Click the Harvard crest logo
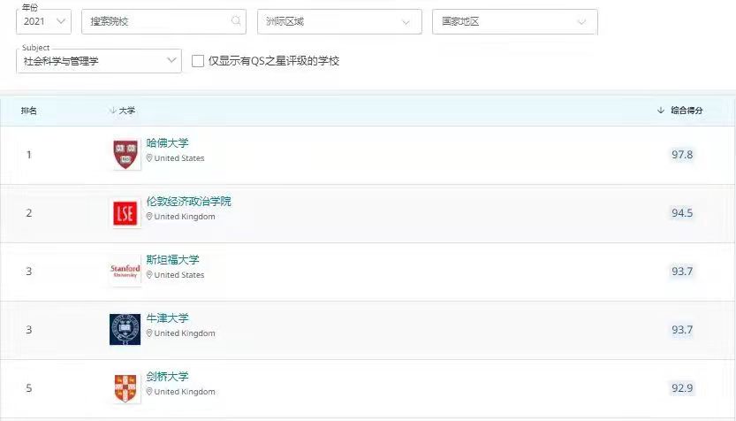 [125, 155]
